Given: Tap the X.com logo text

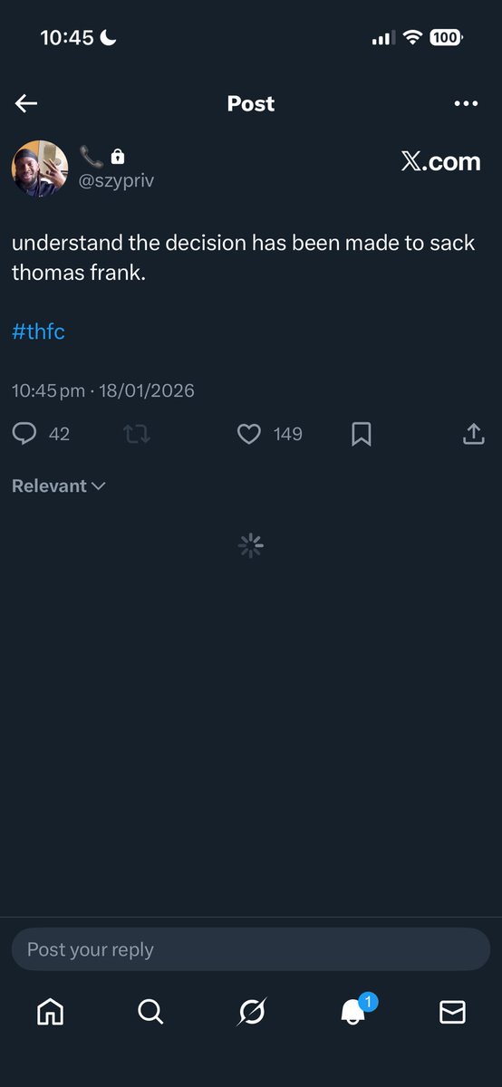Looking at the screenshot, I should (440, 161).
